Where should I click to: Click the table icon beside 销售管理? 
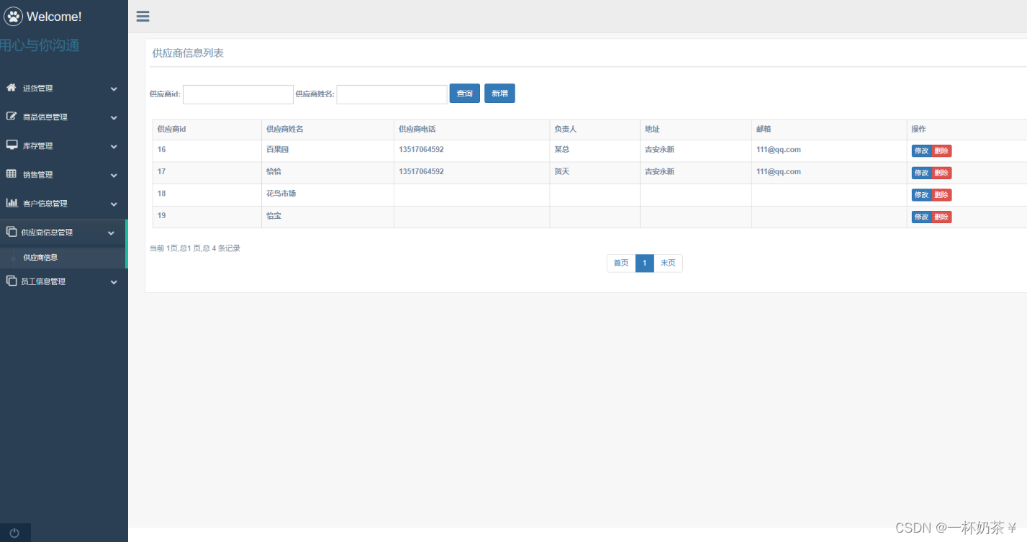pyautogui.click(x=11, y=174)
